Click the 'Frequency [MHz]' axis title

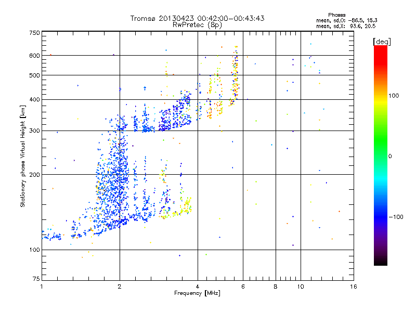[x=197, y=293]
